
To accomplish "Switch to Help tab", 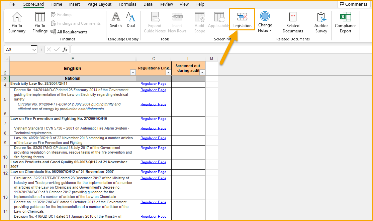I will click(x=200, y=4).
